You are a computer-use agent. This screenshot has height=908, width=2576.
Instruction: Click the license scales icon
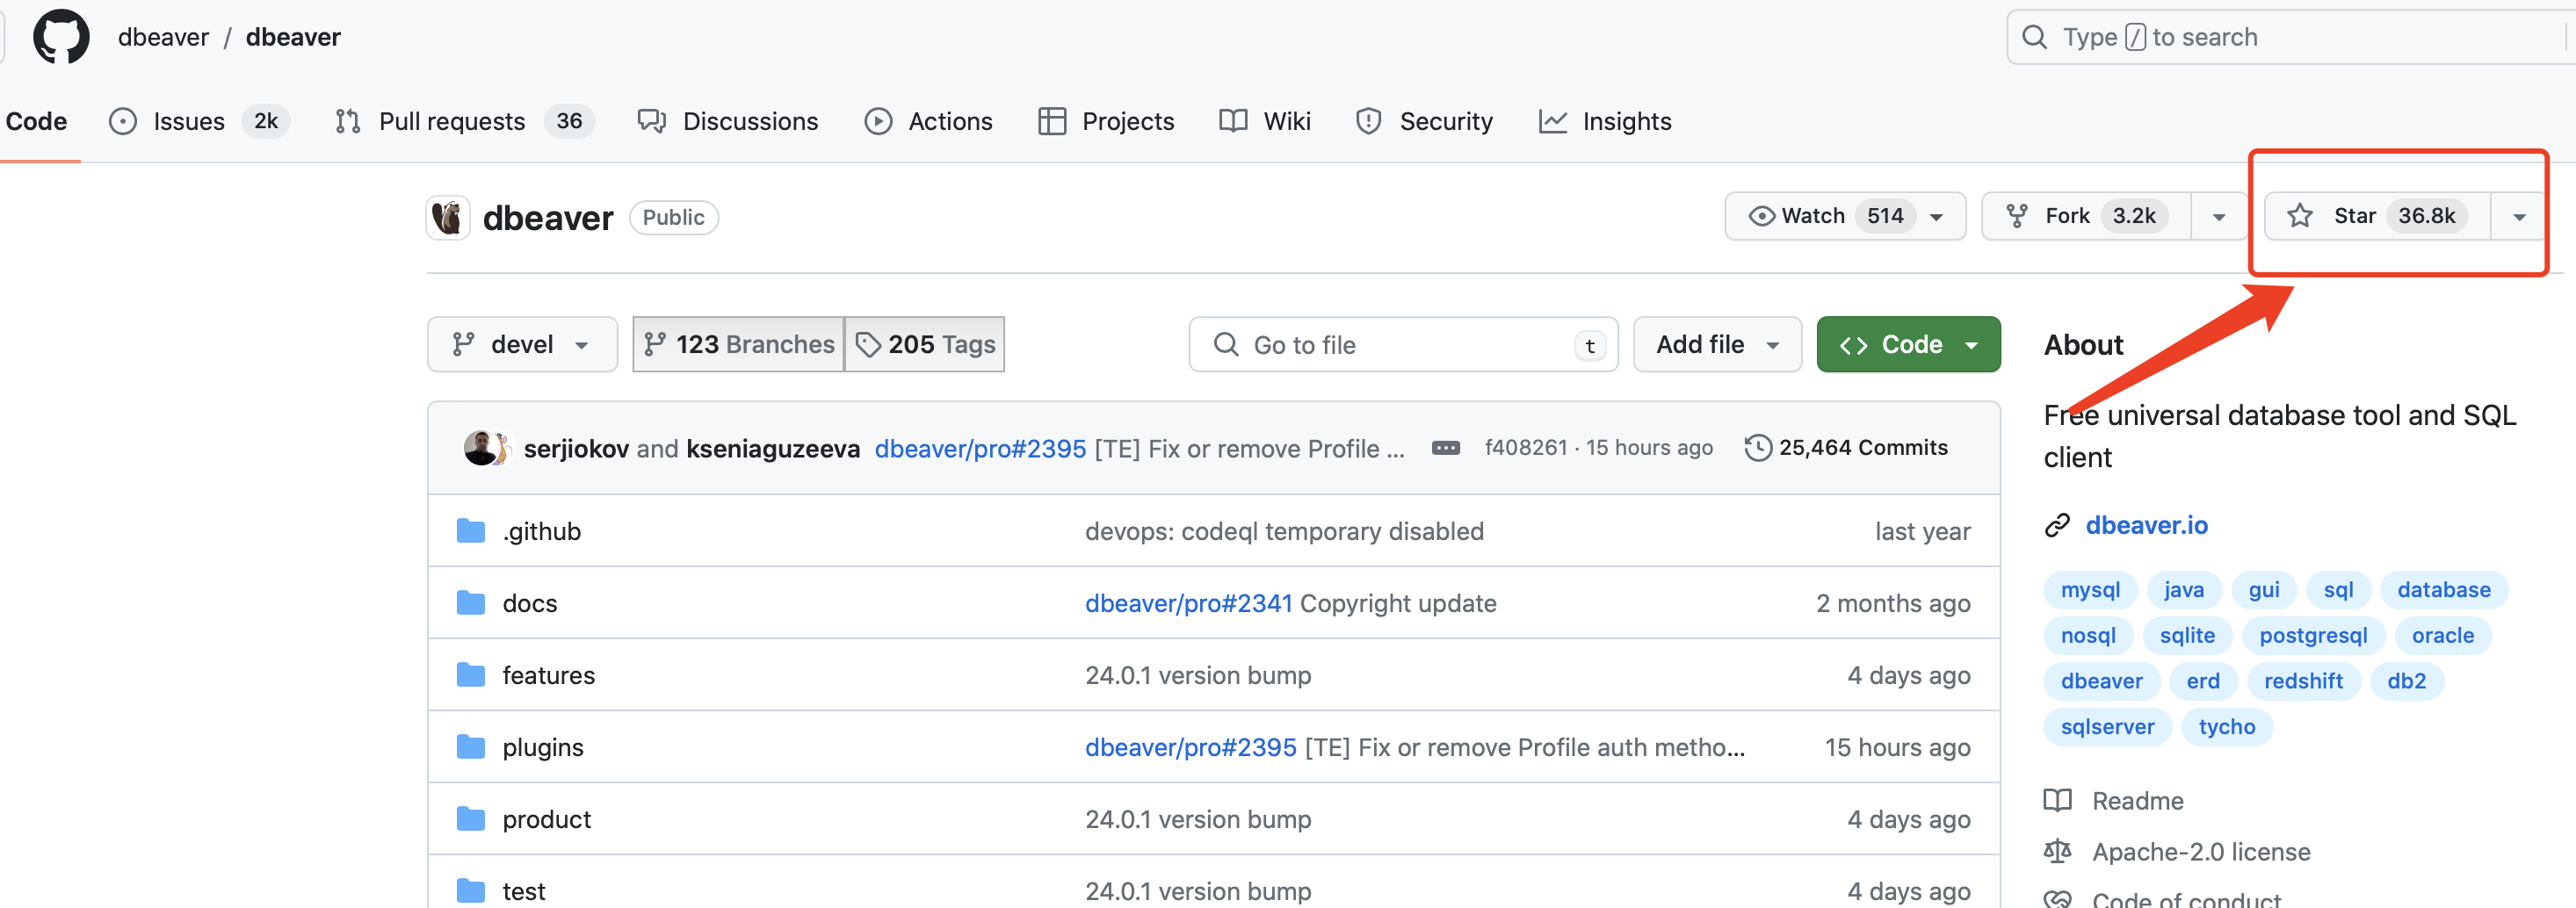pyautogui.click(x=2057, y=851)
